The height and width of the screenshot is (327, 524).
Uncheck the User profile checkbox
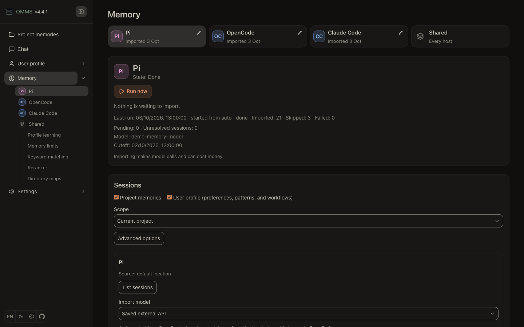point(169,197)
